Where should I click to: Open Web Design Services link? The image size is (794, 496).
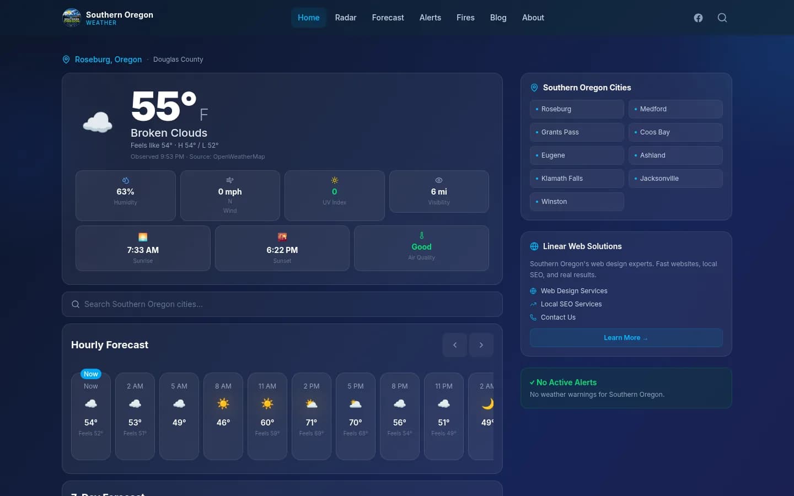point(574,291)
